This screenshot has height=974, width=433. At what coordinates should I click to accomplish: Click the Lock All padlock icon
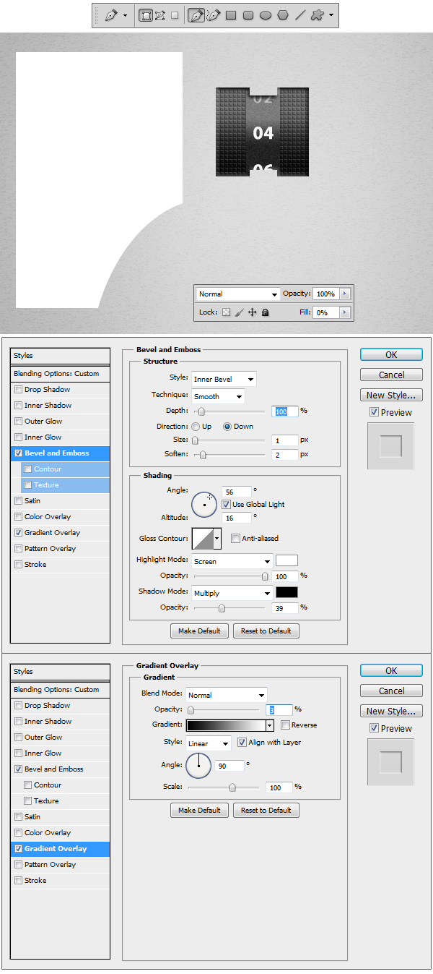pyautogui.click(x=266, y=312)
